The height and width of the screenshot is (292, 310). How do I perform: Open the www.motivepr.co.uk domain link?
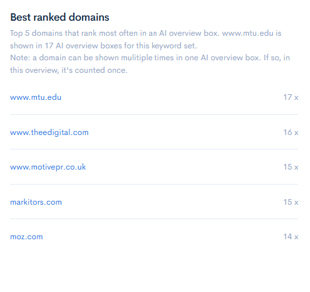click(x=48, y=167)
